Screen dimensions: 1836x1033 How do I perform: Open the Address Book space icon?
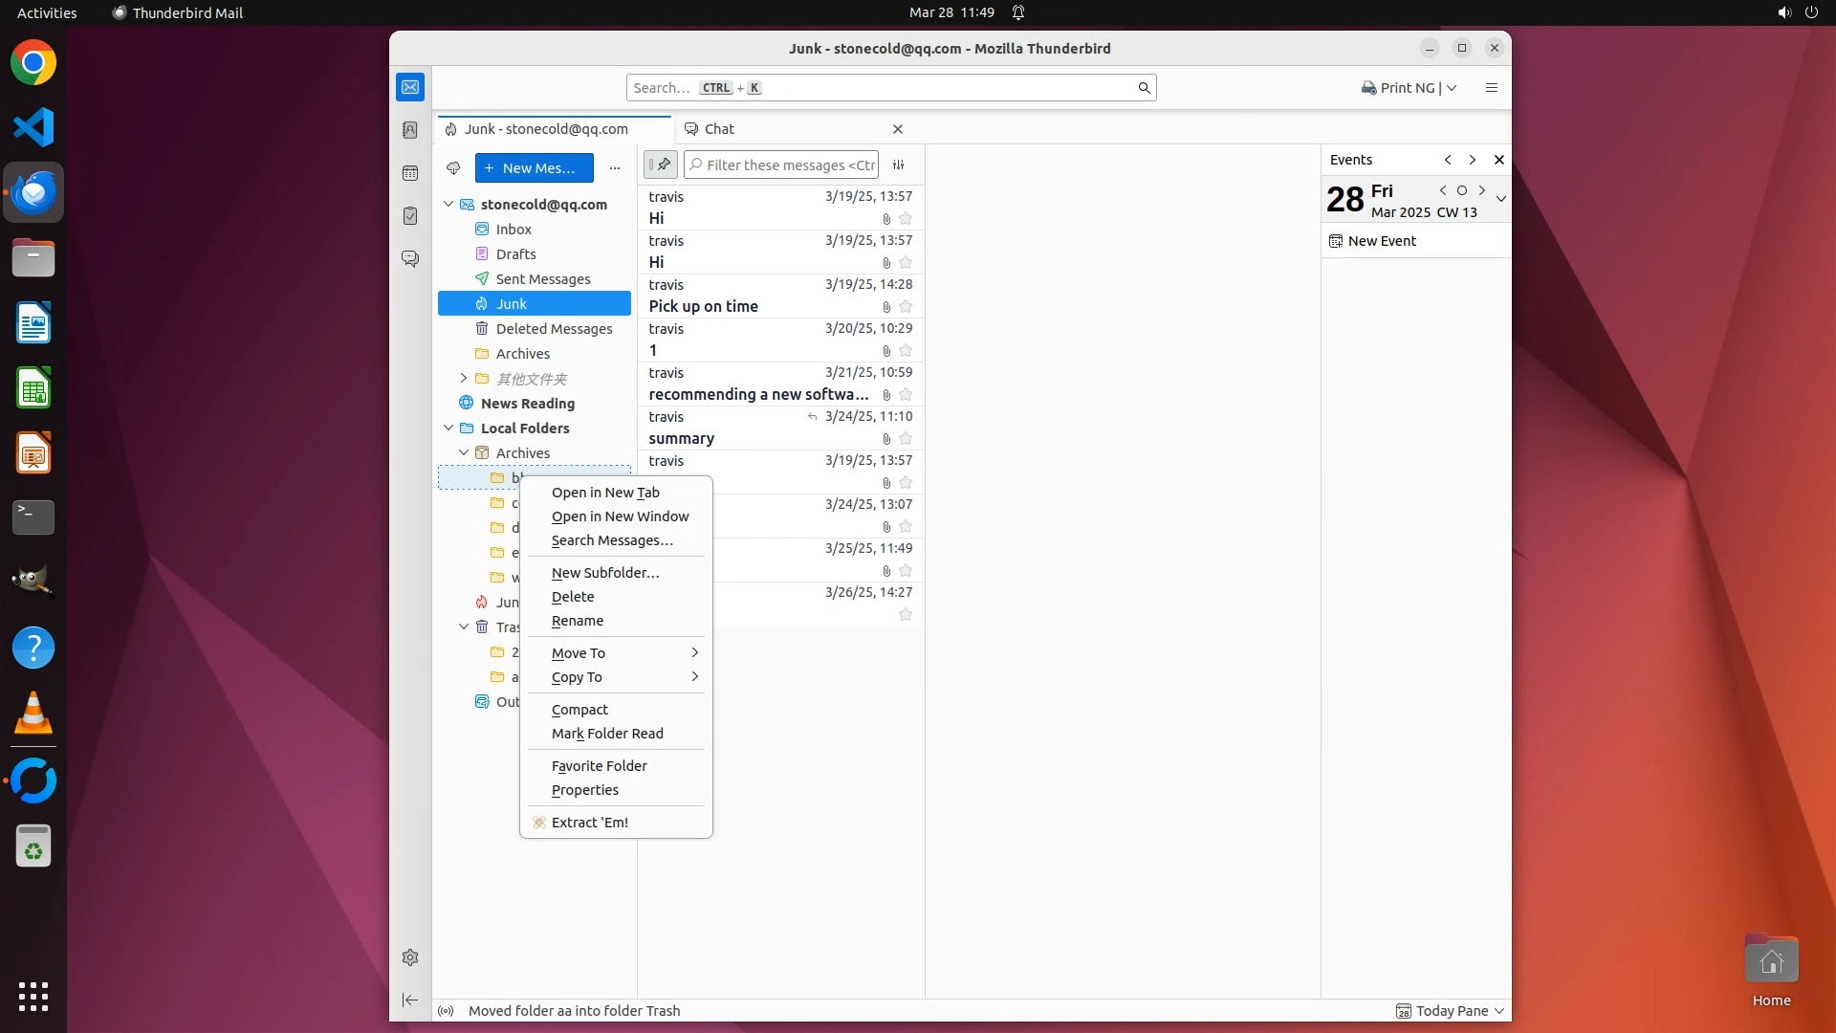tap(410, 130)
